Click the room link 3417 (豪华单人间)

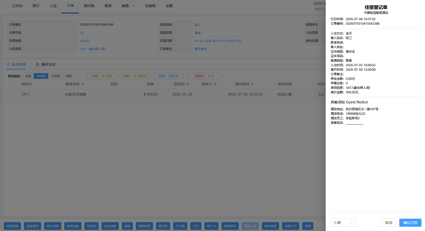93,49
